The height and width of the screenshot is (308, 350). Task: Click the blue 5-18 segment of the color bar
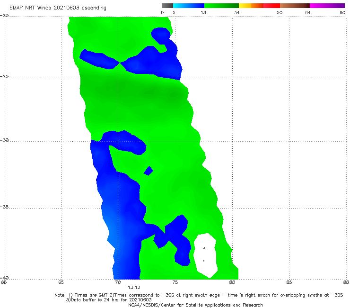click(x=189, y=6)
